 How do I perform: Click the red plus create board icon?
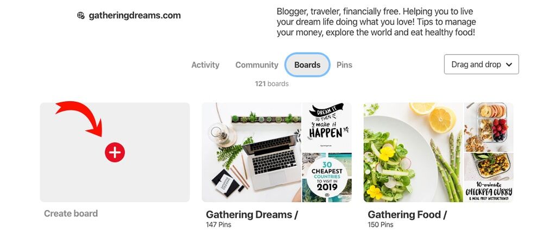(115, 152)
